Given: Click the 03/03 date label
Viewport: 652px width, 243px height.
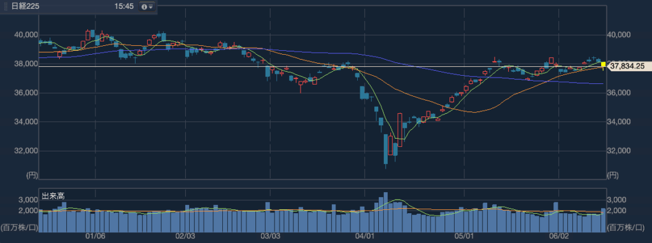Looking at the screenshot, I should click(x=270, y=237).
